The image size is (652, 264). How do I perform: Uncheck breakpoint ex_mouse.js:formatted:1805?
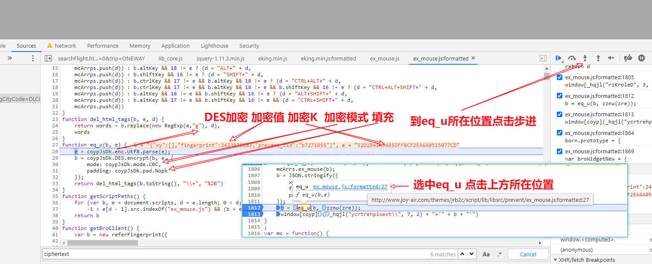[x=559, y=77]
